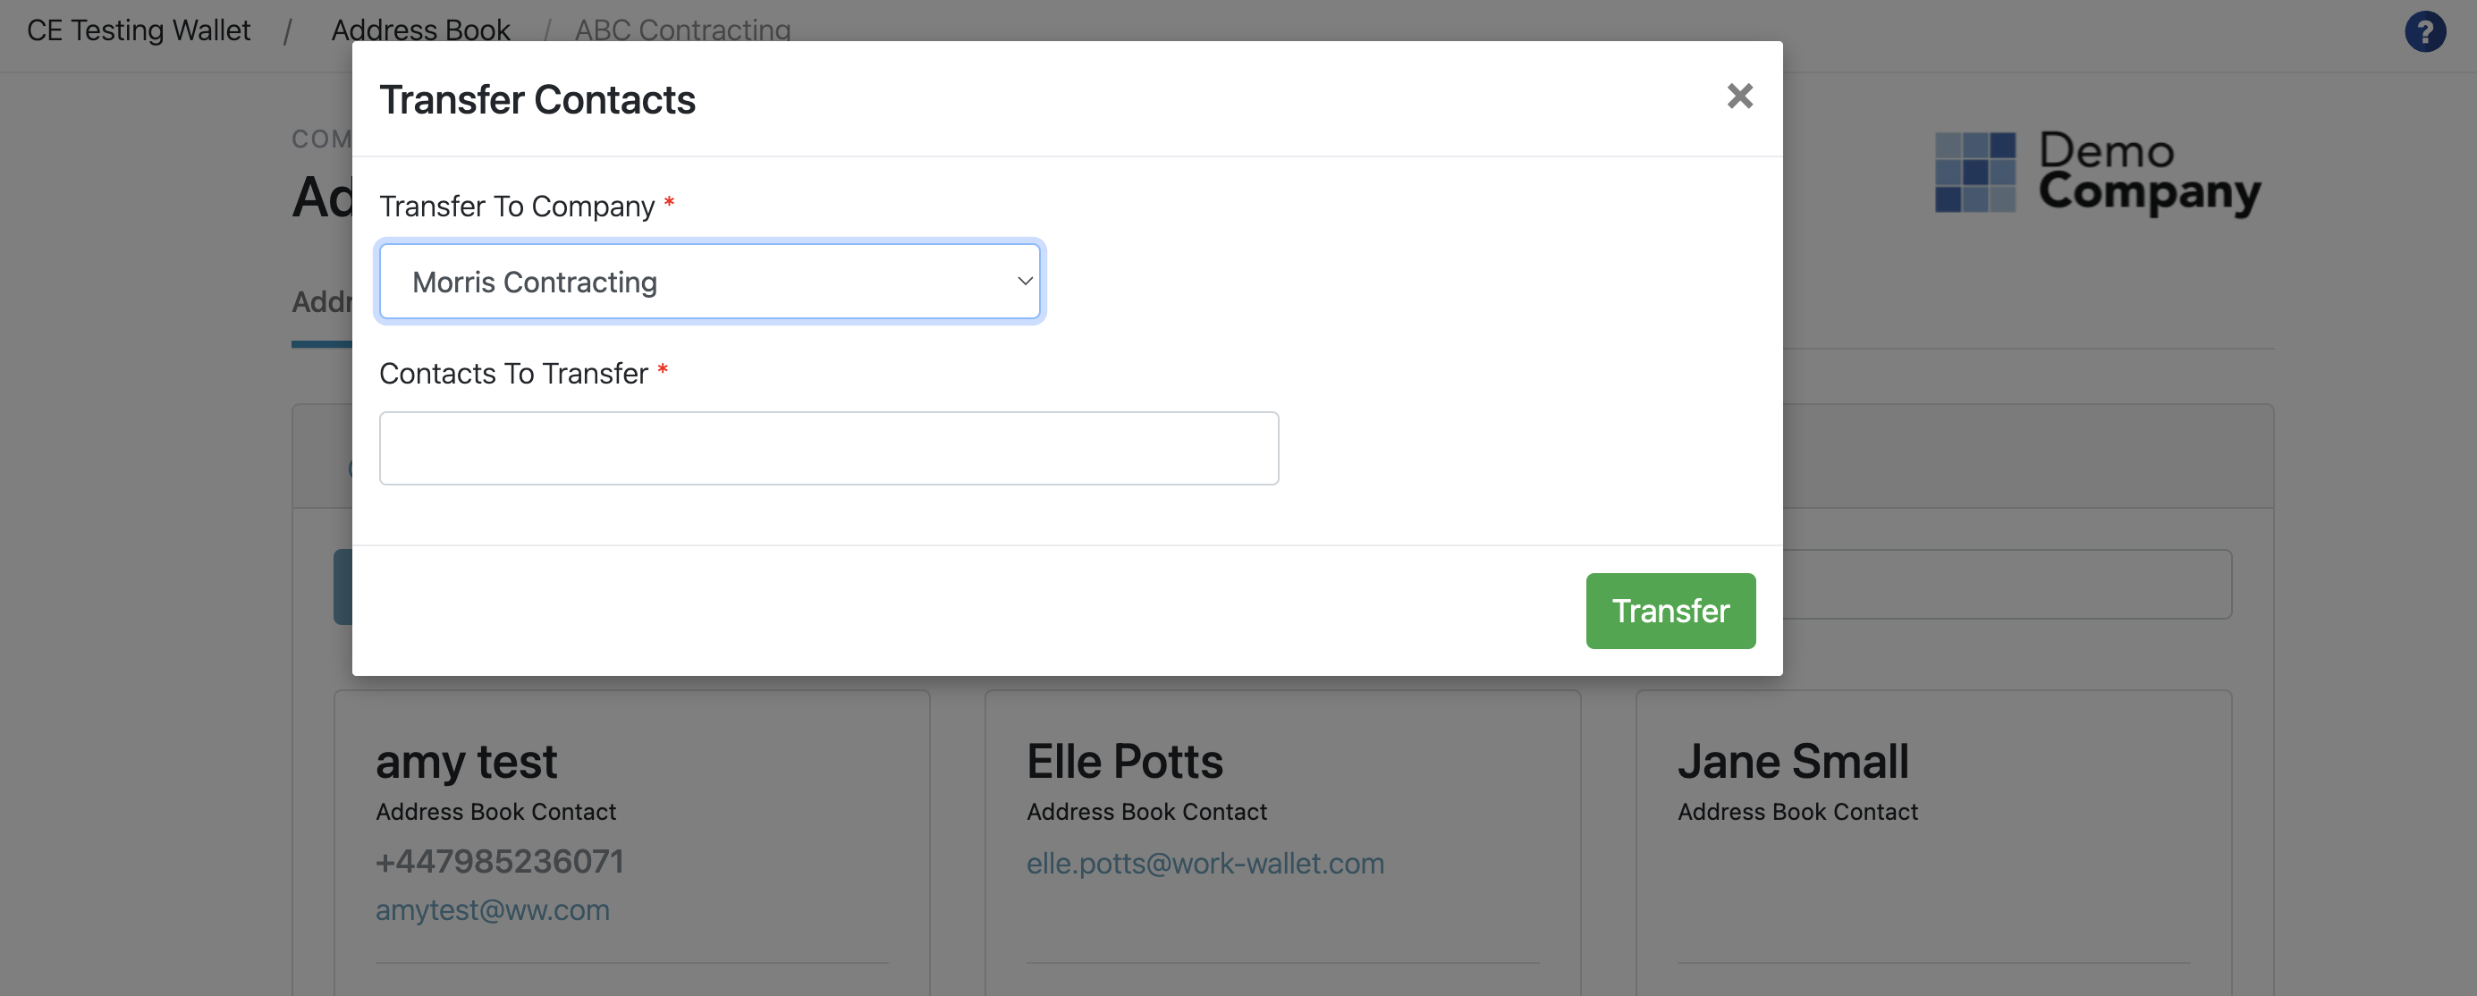Click amy test's phone number +447985236071

pos(499,861)
